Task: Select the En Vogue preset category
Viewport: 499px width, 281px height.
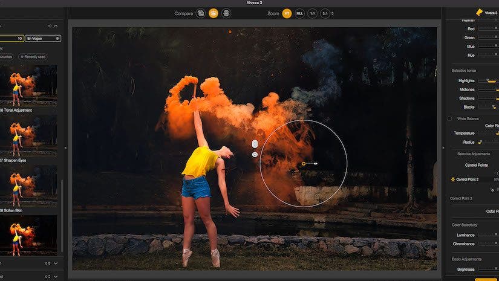Action: tap(43, 39)
